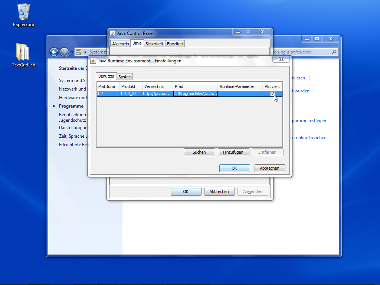Screen dimensions: 380x285
Task: Switch to the System tab
Action: point(125,77)
